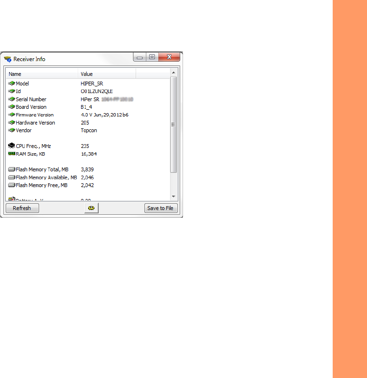Click the scrollbar down arrow
This screenshot has width=367, height=378.
click(x=173, y=197)
